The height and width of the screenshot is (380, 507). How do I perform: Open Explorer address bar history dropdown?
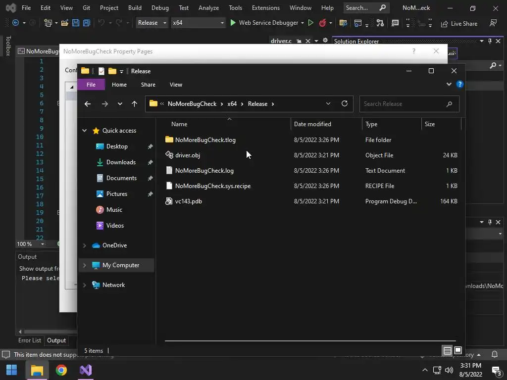pyautogui.click(x=328, y=103)
